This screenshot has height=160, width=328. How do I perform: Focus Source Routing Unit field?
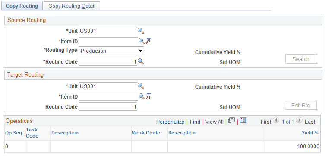(108, 31)
